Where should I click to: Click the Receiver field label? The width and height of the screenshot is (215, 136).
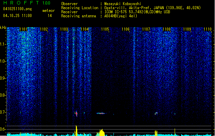point(69,12)
